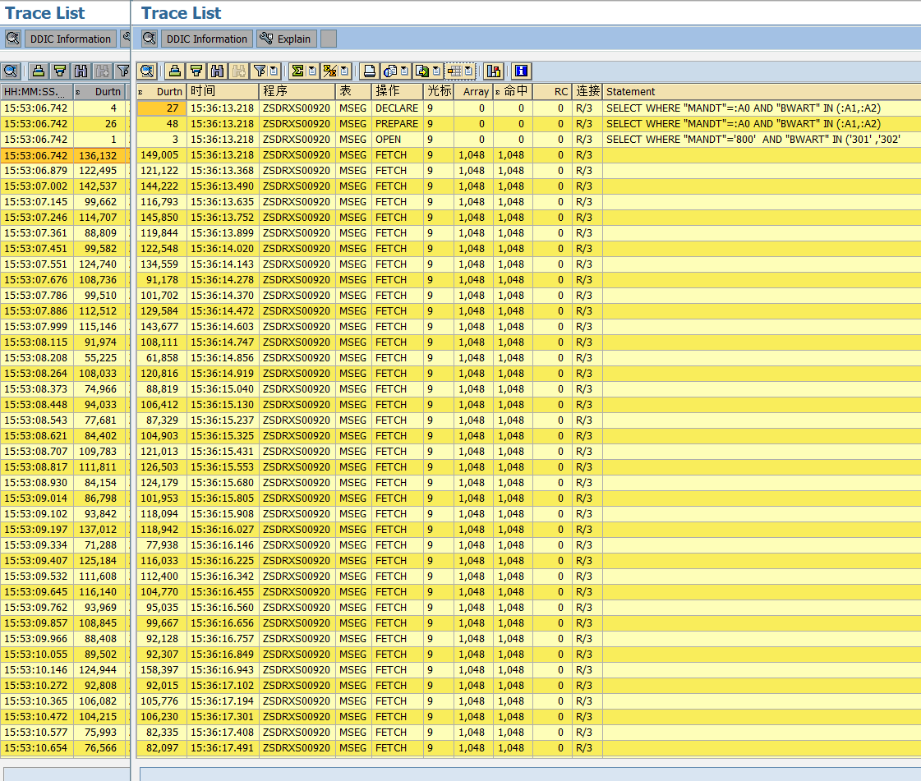Image resolution: width=921 pixels, height=781 pixels.
Task: Click the Explain button
Action: (x=286, y=39)
